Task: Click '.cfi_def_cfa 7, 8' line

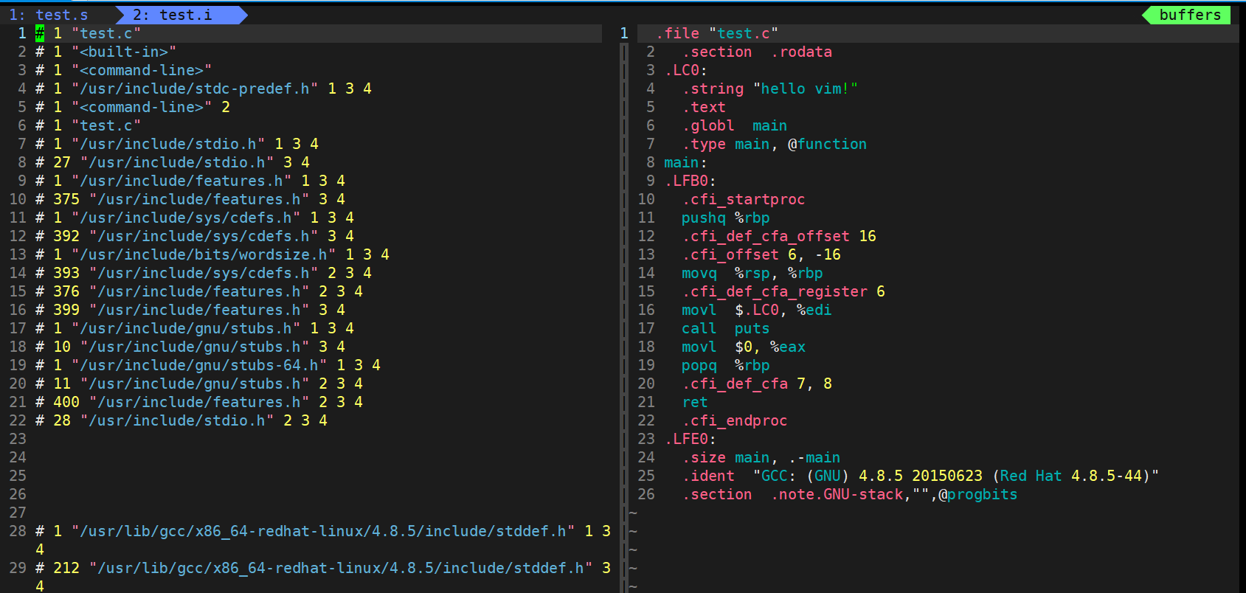Action: pyautogui.click(x=757, y=384)
